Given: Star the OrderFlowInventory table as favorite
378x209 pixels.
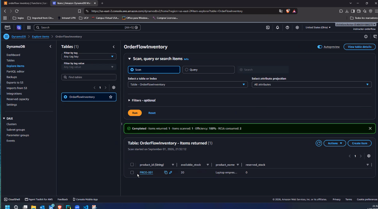Looking at the screenshot, I should point(111,97).
